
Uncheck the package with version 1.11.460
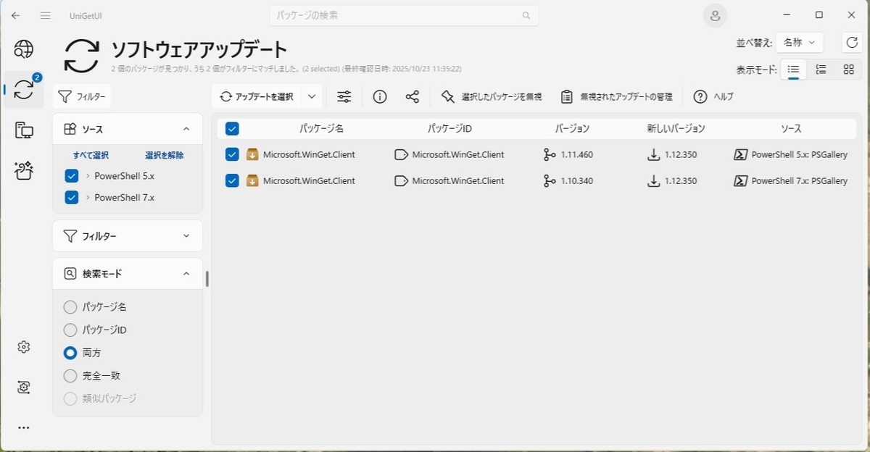(x=232, y=154)
